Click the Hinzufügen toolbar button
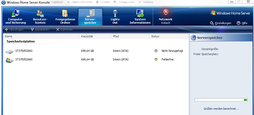This screenshot has width=254, height=115. coord(14,29)
